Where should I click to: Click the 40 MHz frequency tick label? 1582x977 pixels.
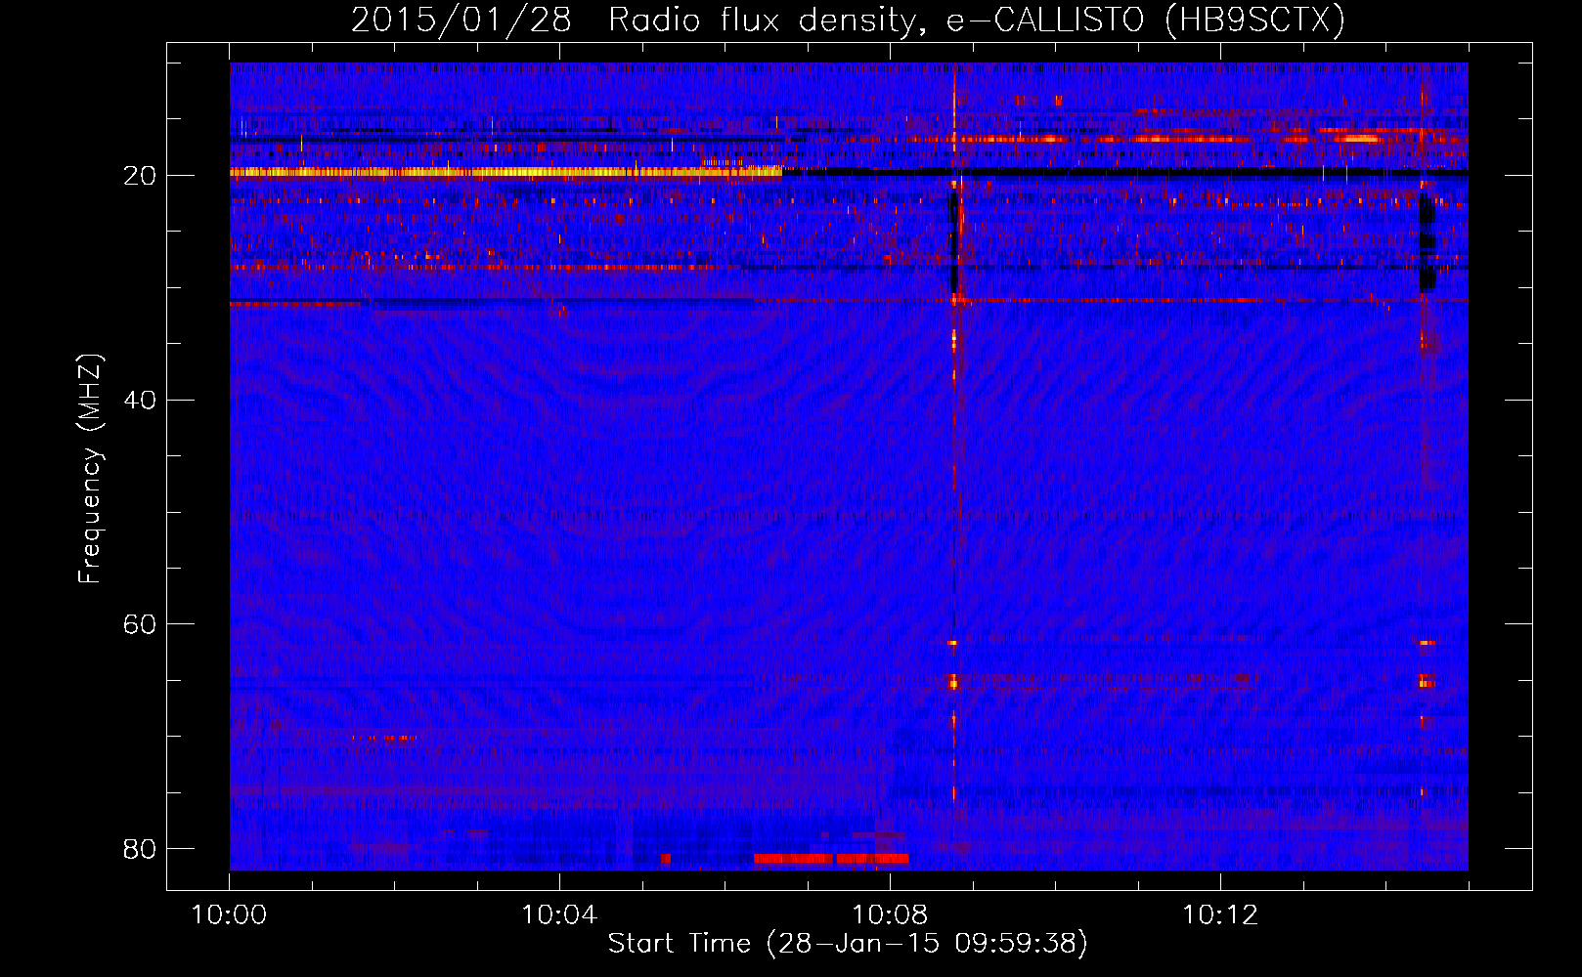coord(140,401)
